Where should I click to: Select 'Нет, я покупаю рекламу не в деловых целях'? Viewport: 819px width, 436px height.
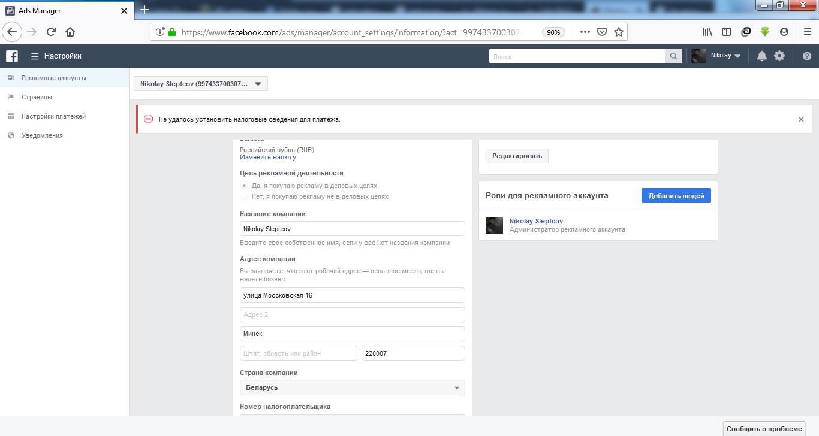pyautogui.click(x=244, y=196)
